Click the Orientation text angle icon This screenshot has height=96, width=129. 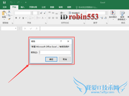point(62,13)
